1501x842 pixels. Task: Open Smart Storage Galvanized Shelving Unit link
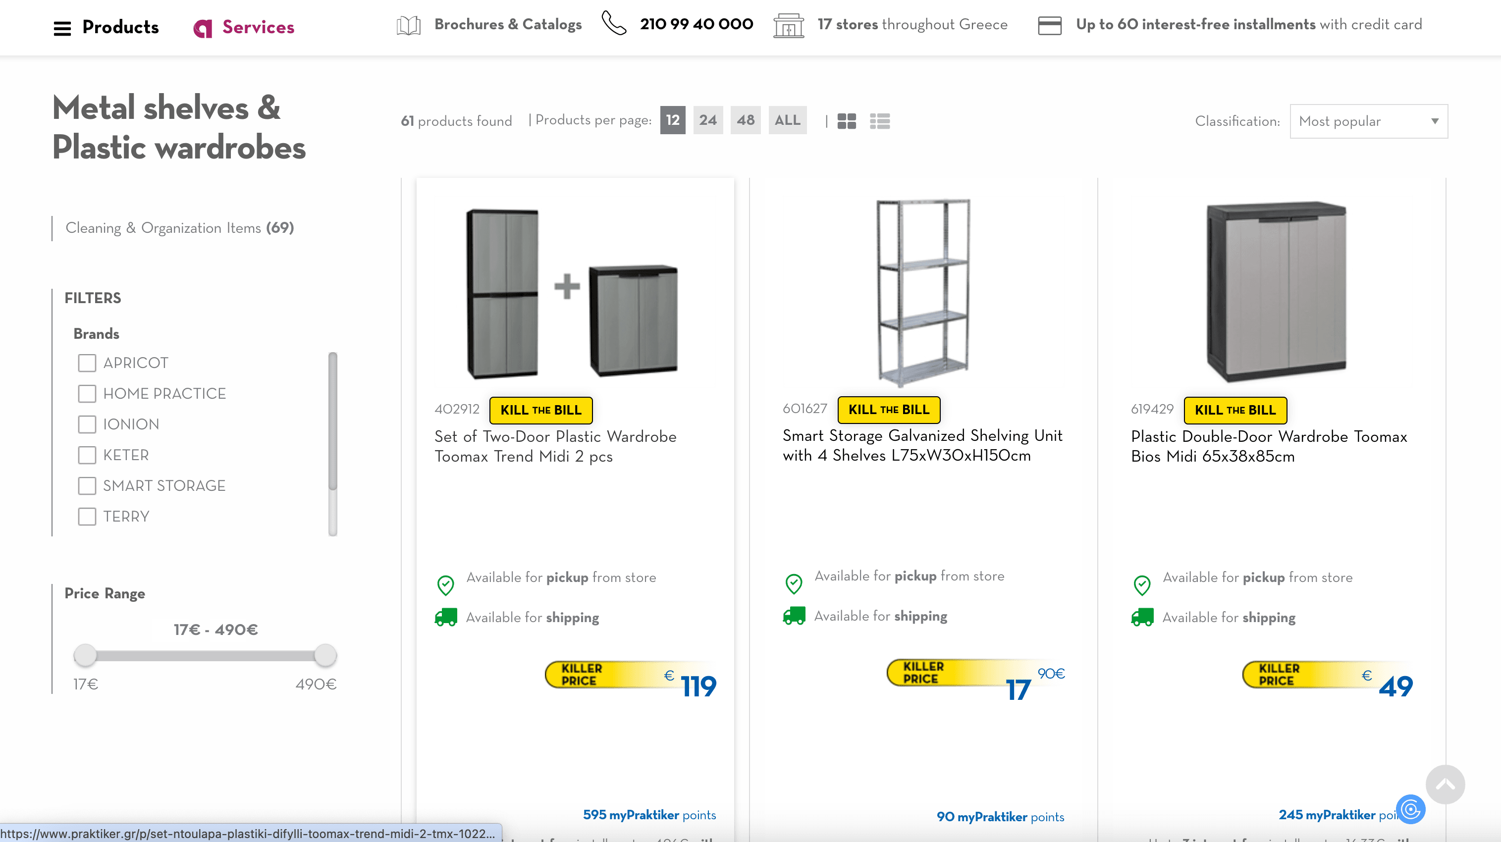point(922,445)
